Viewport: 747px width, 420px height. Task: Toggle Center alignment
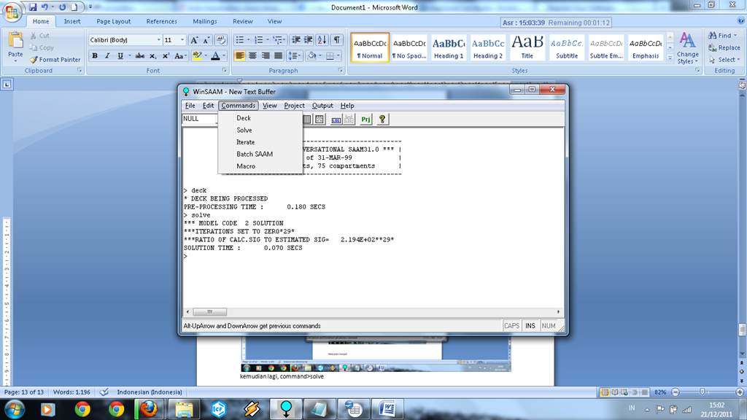pos(252,55)
